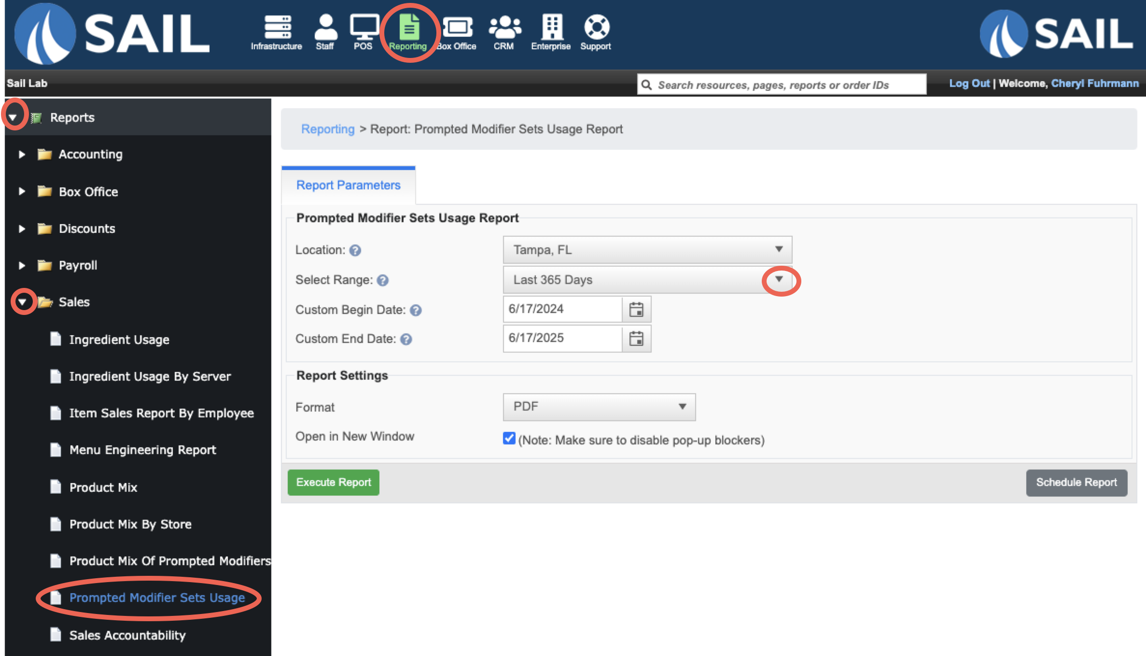This screenshot has width=1146, height=656.
Task: Switch to the Report Parameters tab
Action: 348,185
